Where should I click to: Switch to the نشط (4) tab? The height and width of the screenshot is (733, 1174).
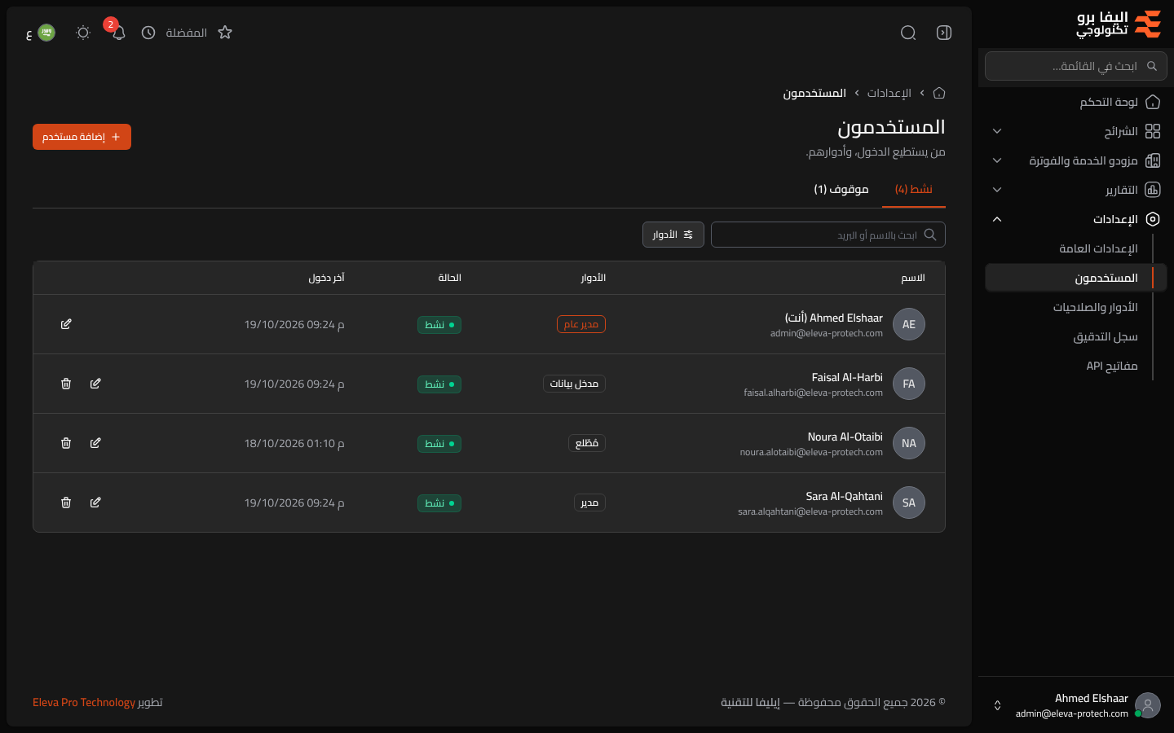pyautogui.click(x=913, y=189)
